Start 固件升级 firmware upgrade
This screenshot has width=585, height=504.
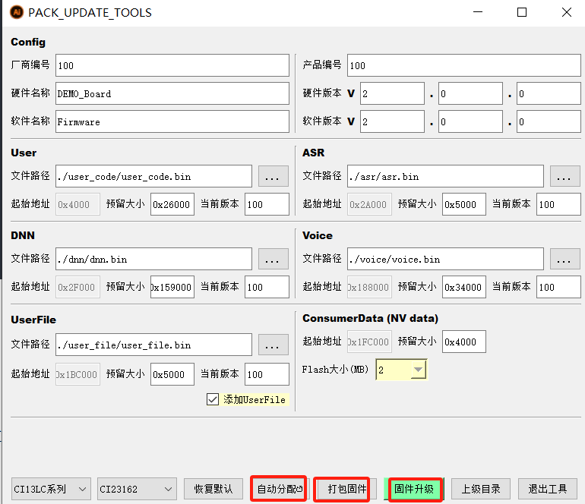click(x=414, y=489)
